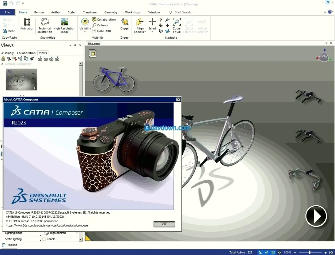Click OK in About CATIA Composer dialog
Viewport: 335px width, 255px height.
[164, 224]
